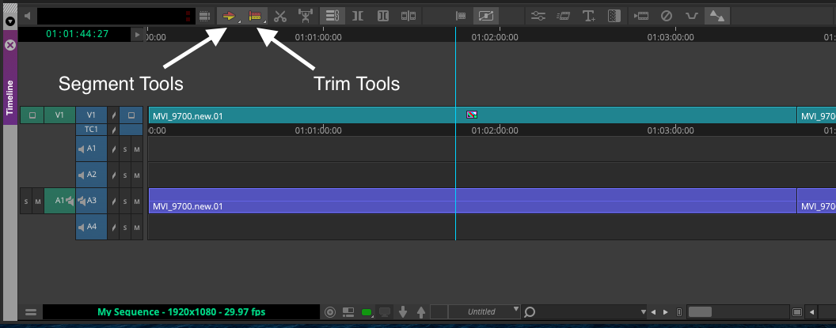This screenshot has width=836, height=328.
Task: Click the timeline zoom scale slider
Action: pos(699,311)
